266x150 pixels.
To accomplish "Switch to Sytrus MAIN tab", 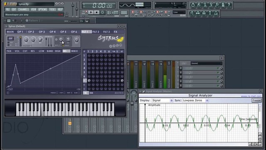I will pos(10,32).
